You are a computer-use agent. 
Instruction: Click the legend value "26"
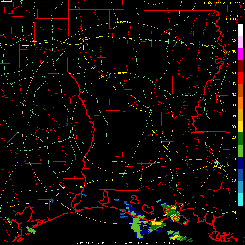click(x=234, y=137)
